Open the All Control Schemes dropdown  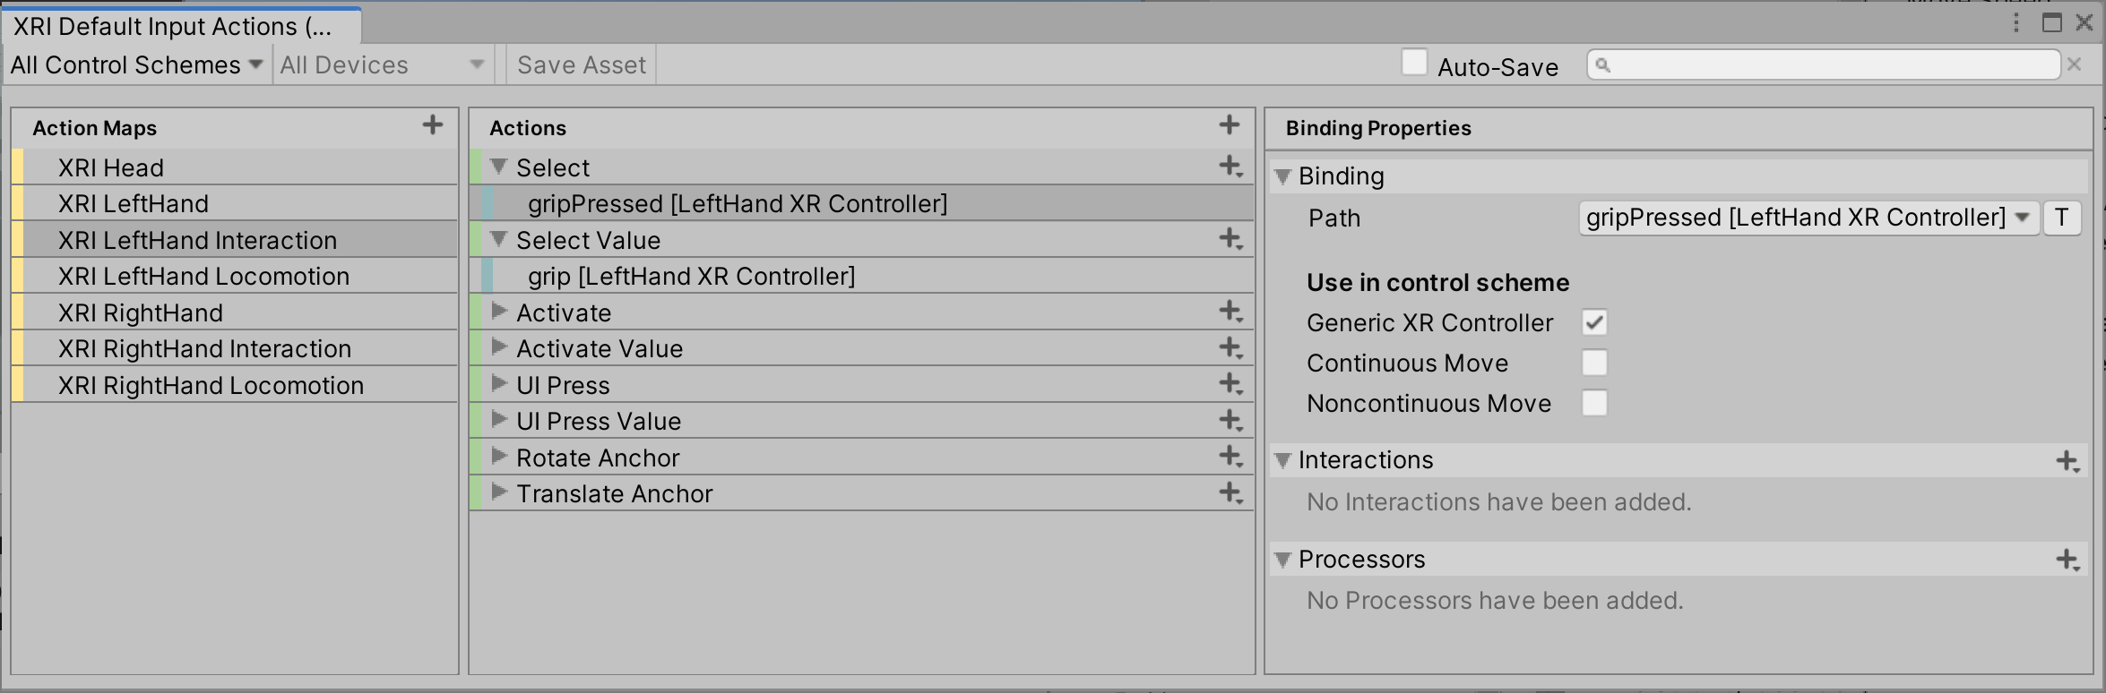[136, 64]
